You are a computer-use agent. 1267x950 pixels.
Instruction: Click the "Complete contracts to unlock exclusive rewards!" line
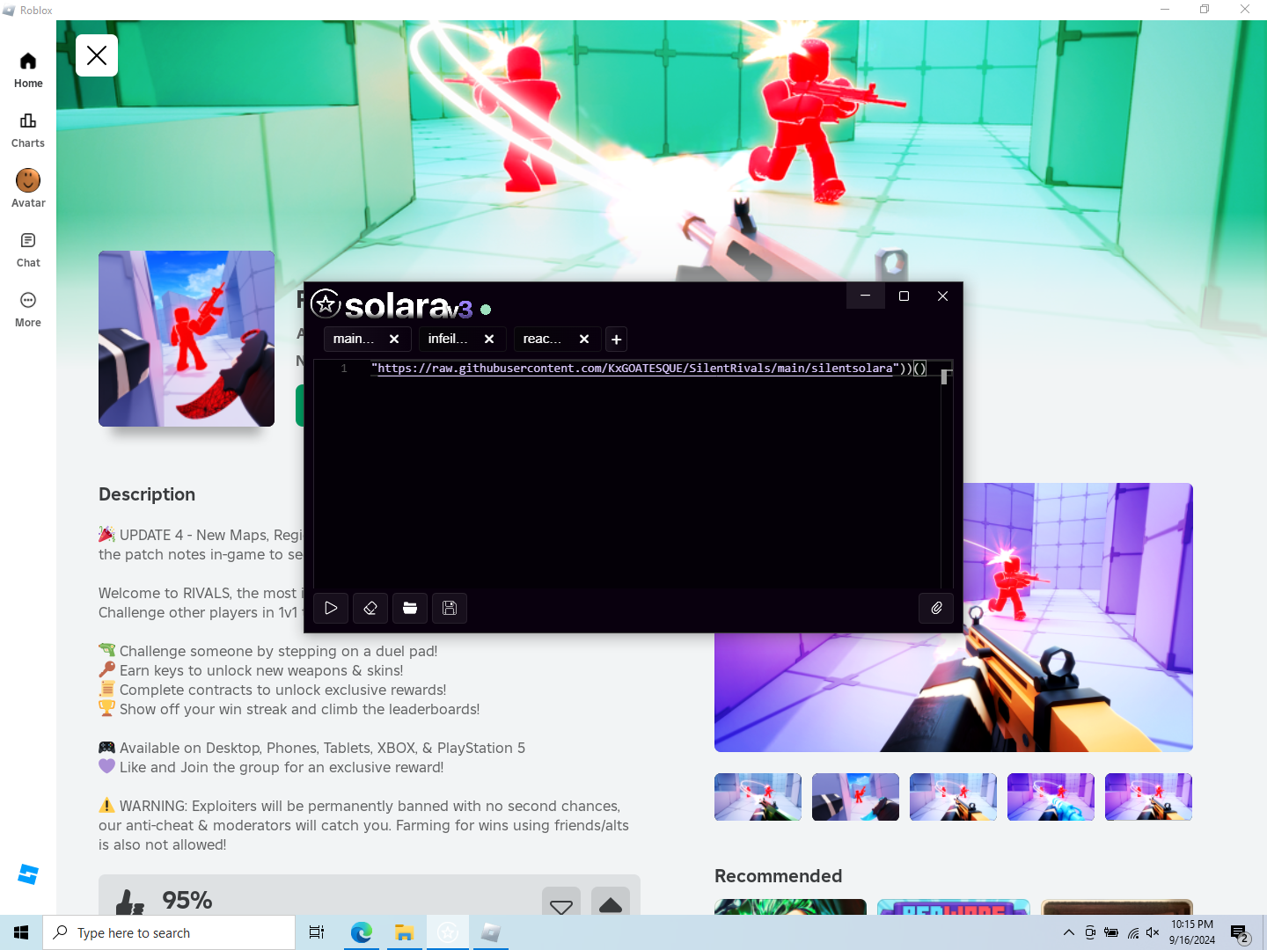(273, 690)
